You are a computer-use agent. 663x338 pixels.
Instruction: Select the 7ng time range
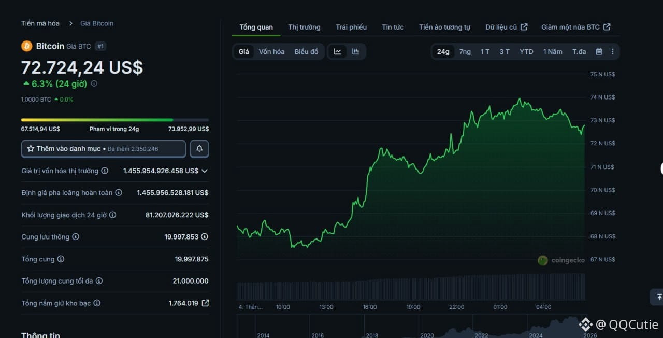tap(465, 51)
